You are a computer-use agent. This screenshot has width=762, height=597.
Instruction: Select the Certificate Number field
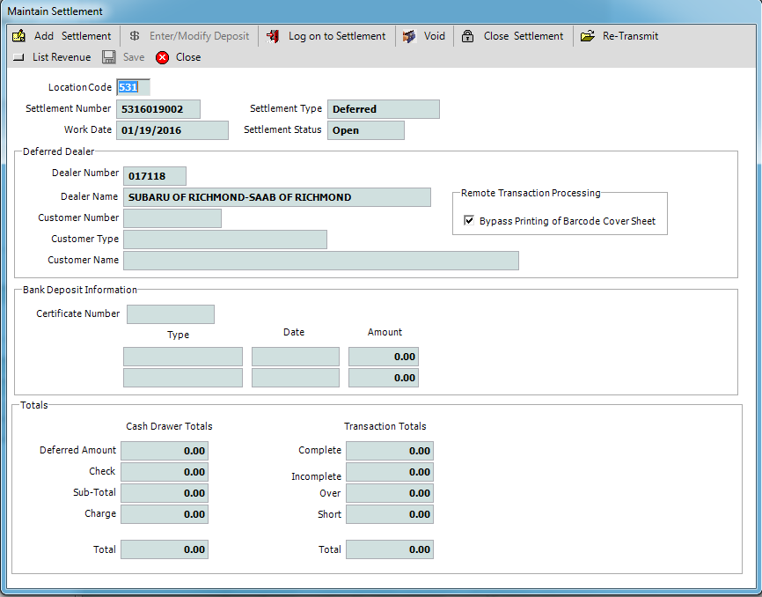click(170, 313)
